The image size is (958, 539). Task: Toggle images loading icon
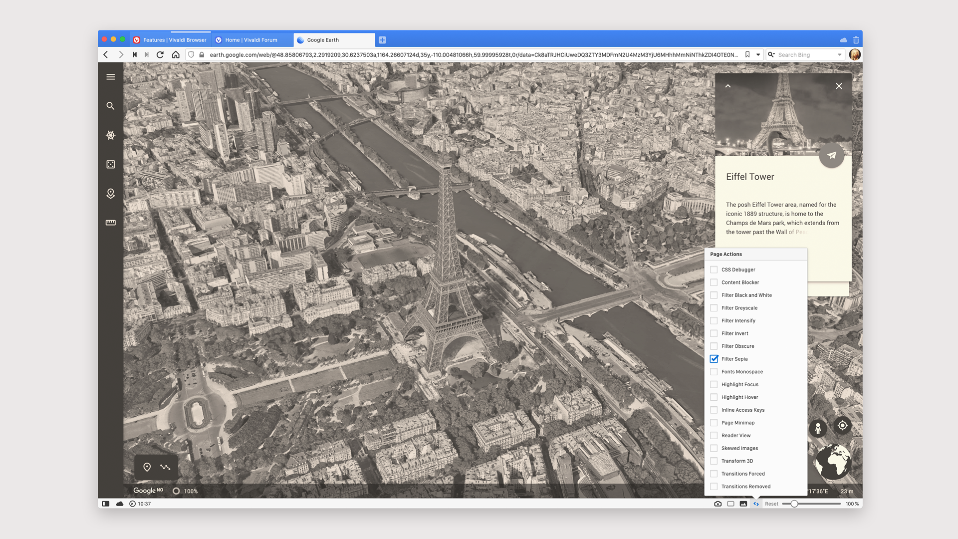pyautogui.click(x=743, y=504)
